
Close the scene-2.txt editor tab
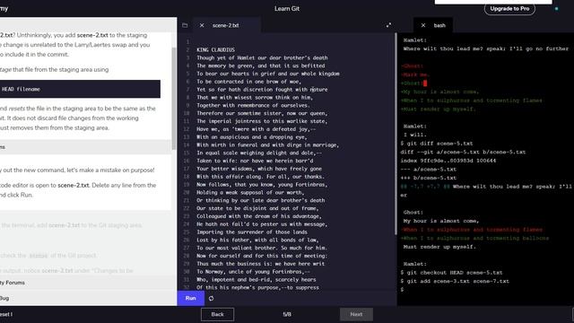202,25
